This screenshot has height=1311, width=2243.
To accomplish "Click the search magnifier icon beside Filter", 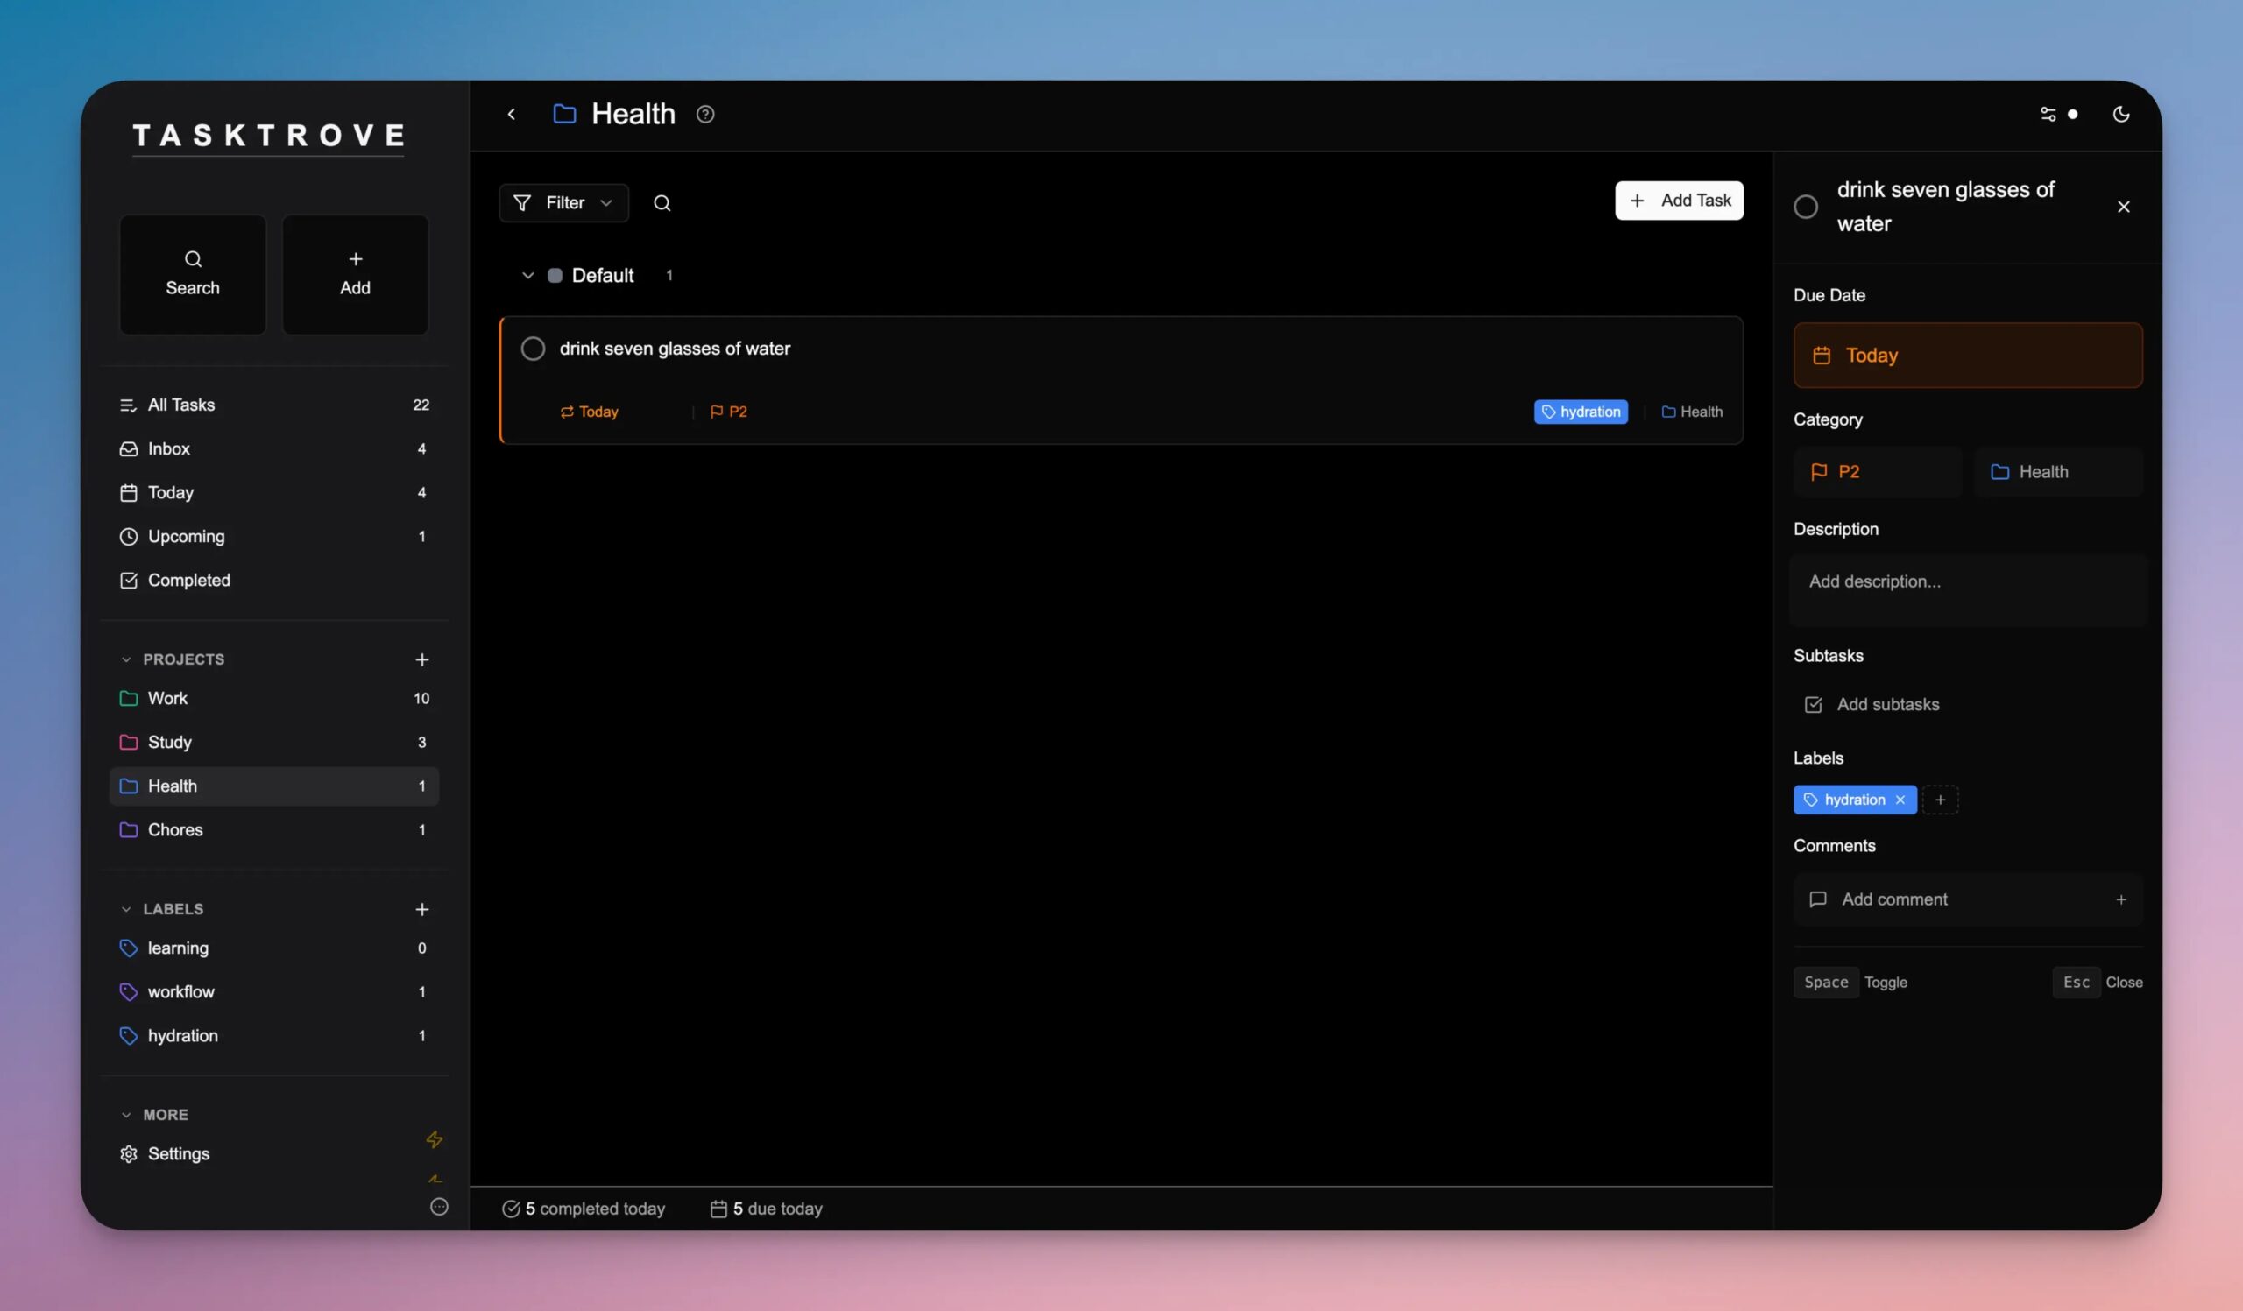I will tap(662, 203).
